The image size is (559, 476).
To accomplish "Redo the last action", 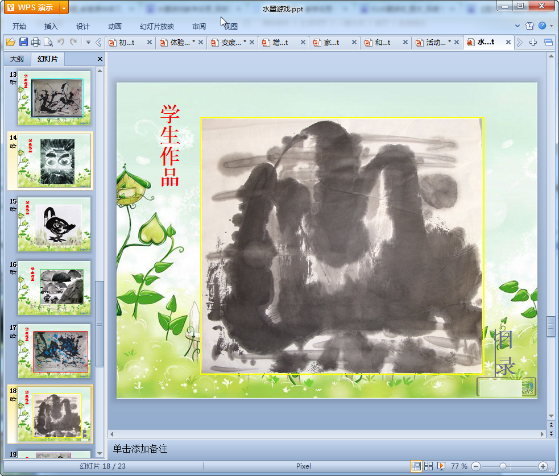I will [x=73, y=43].
